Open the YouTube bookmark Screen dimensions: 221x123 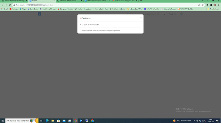tap(13, 9)
